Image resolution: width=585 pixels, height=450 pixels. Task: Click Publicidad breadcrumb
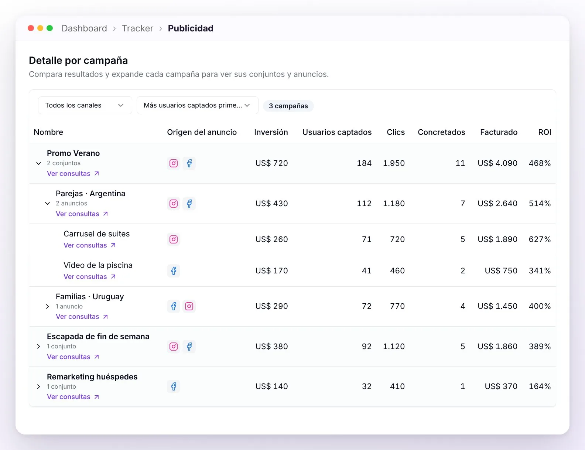191,28
